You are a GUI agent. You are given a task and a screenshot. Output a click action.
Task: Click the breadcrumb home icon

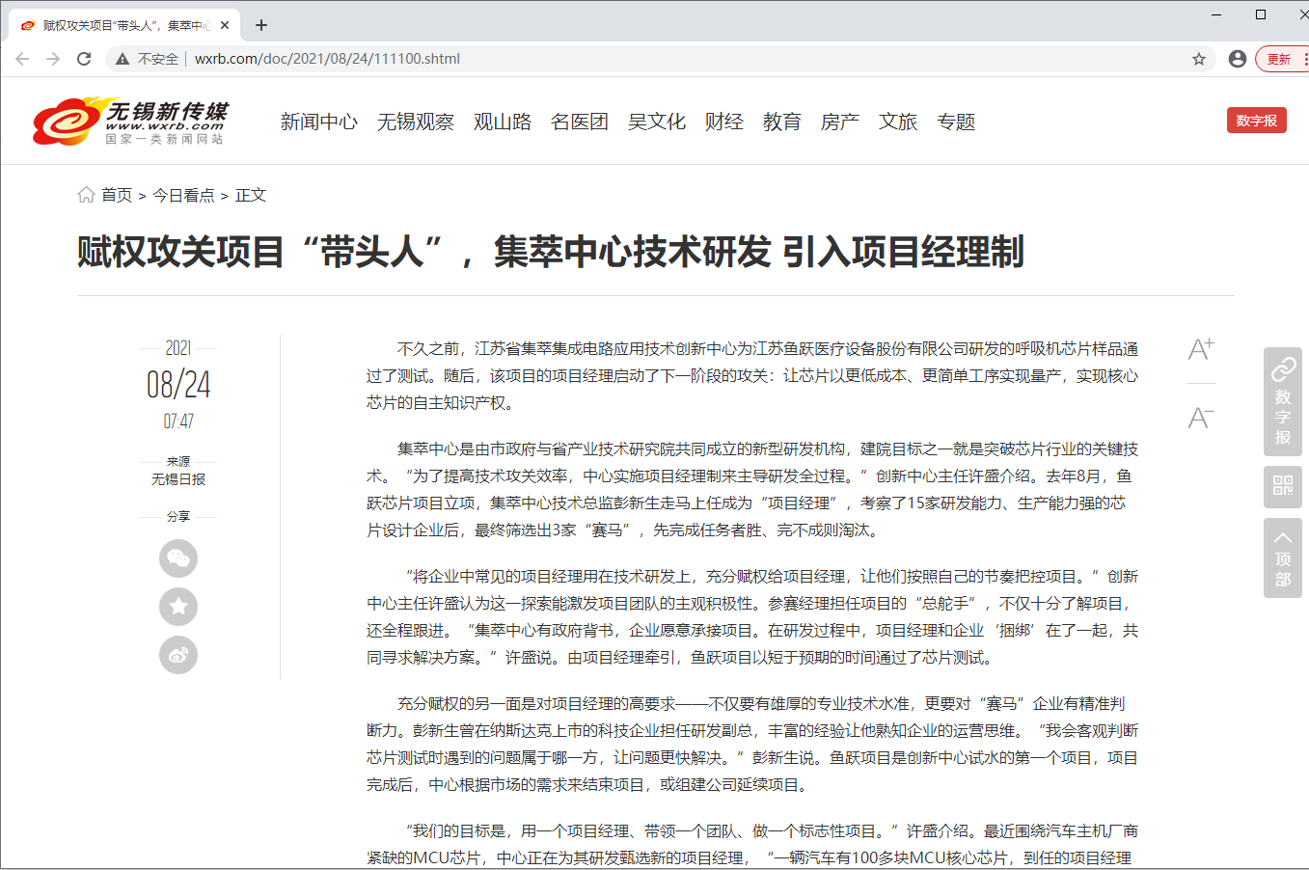point(86,195)
